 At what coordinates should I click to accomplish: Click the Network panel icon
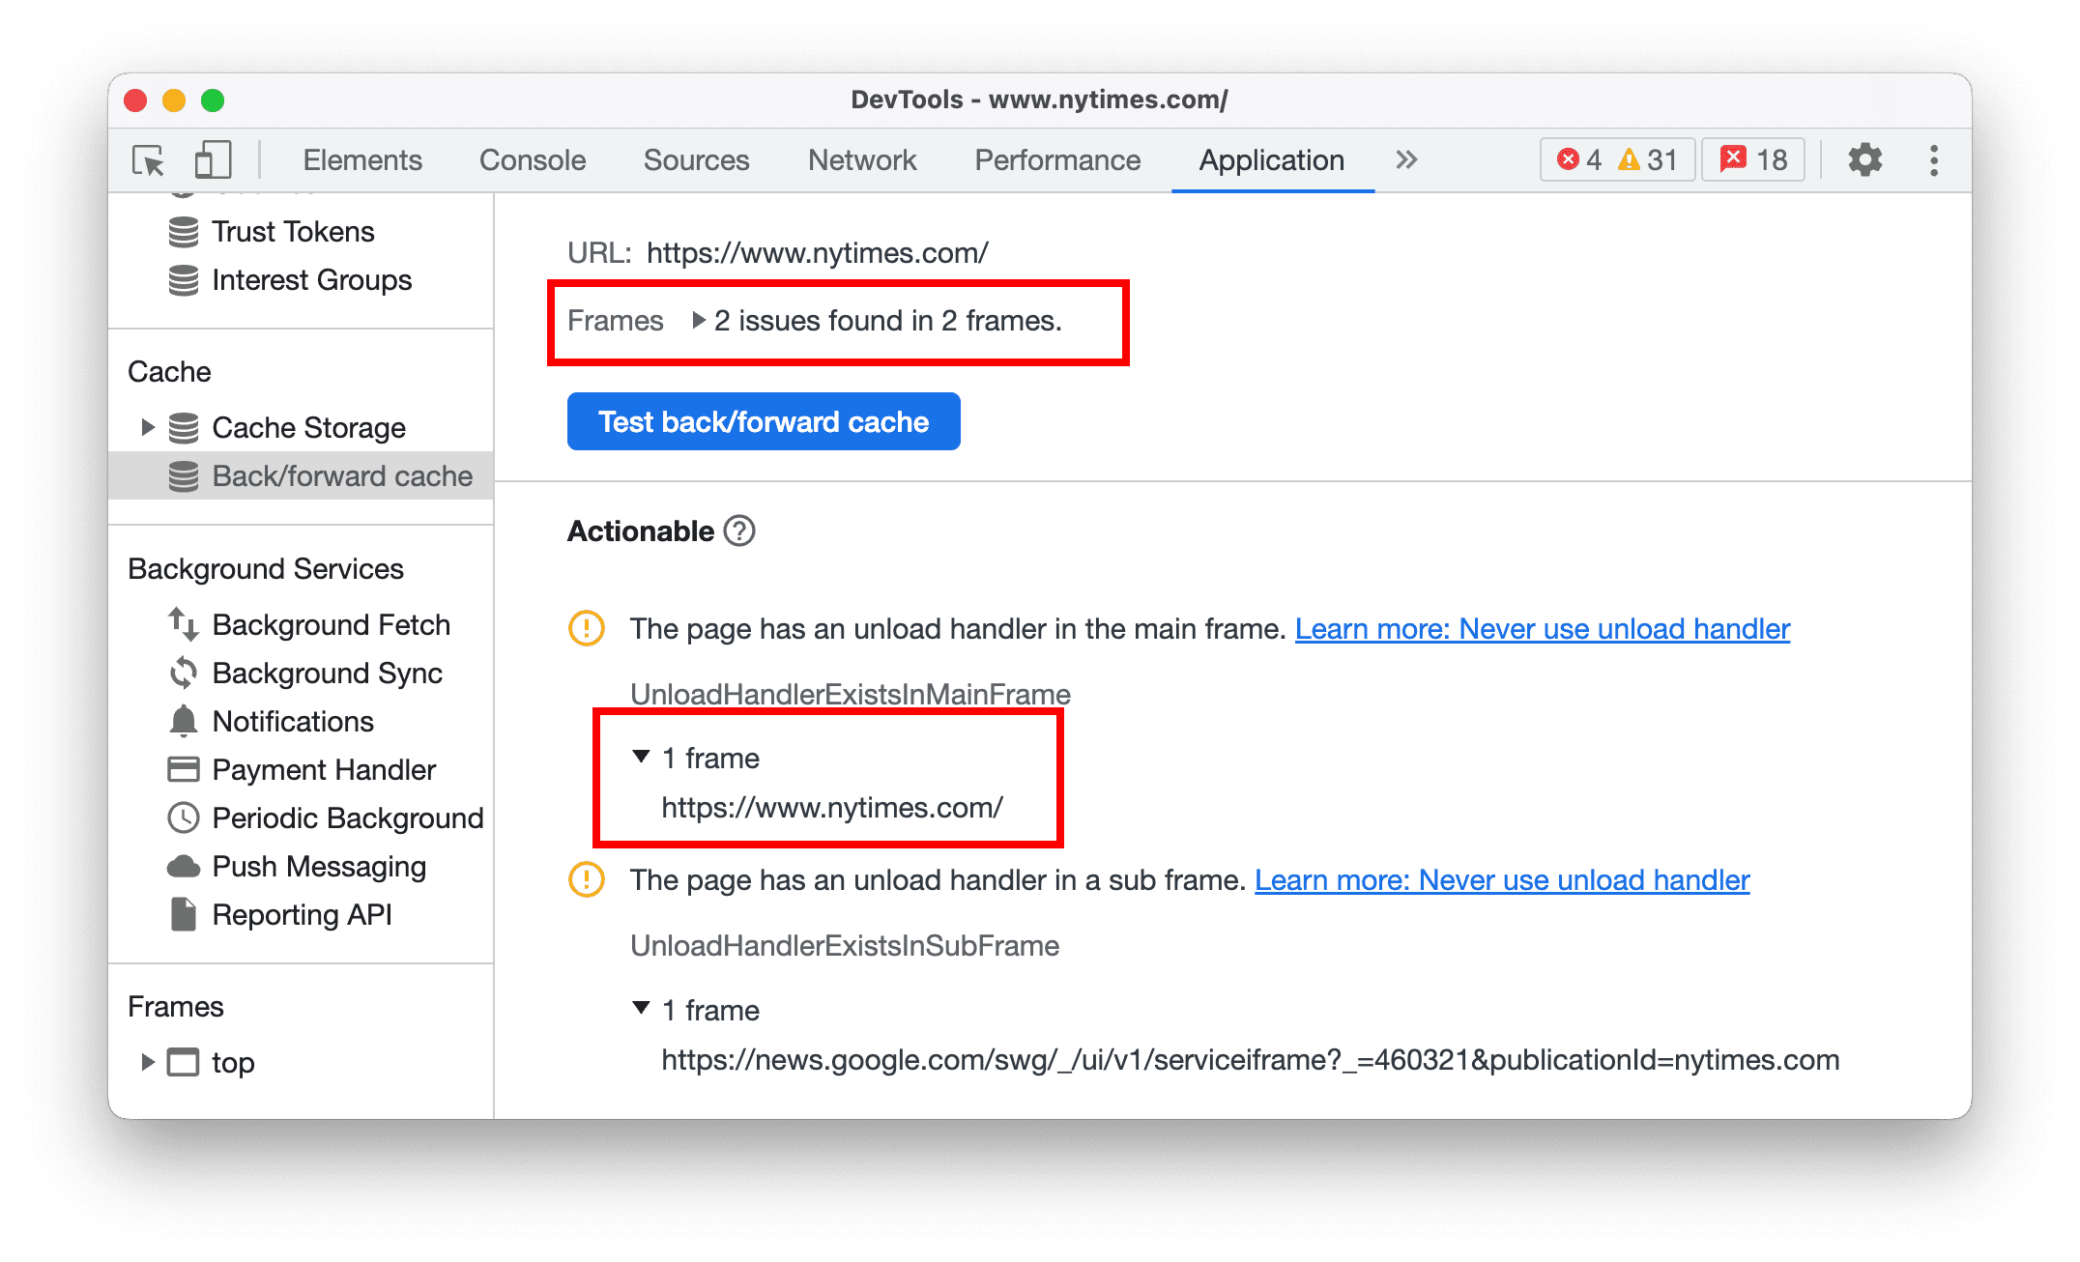tap(865, 158)
